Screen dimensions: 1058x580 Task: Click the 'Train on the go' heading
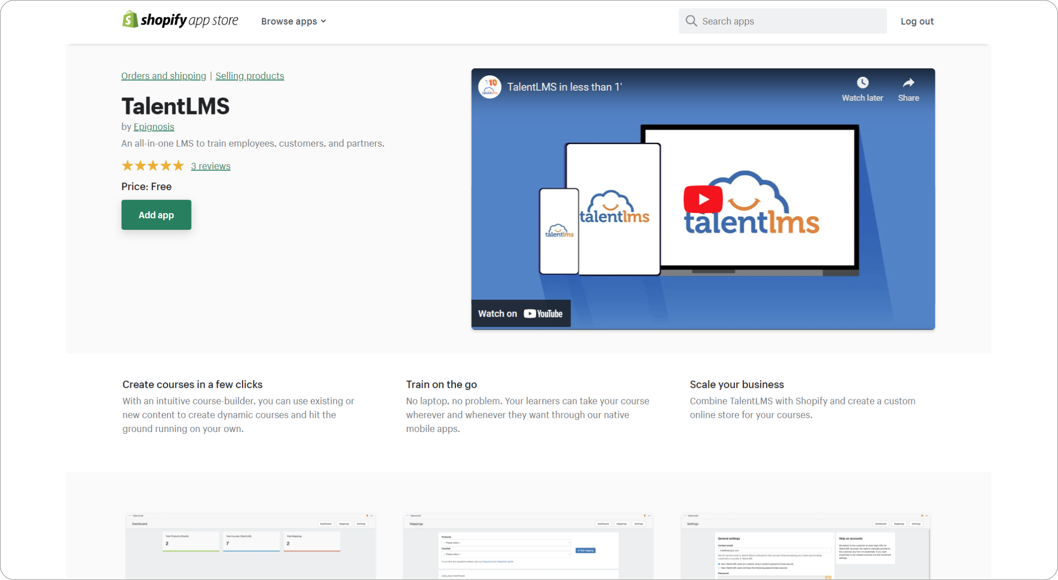coord(441,384)
